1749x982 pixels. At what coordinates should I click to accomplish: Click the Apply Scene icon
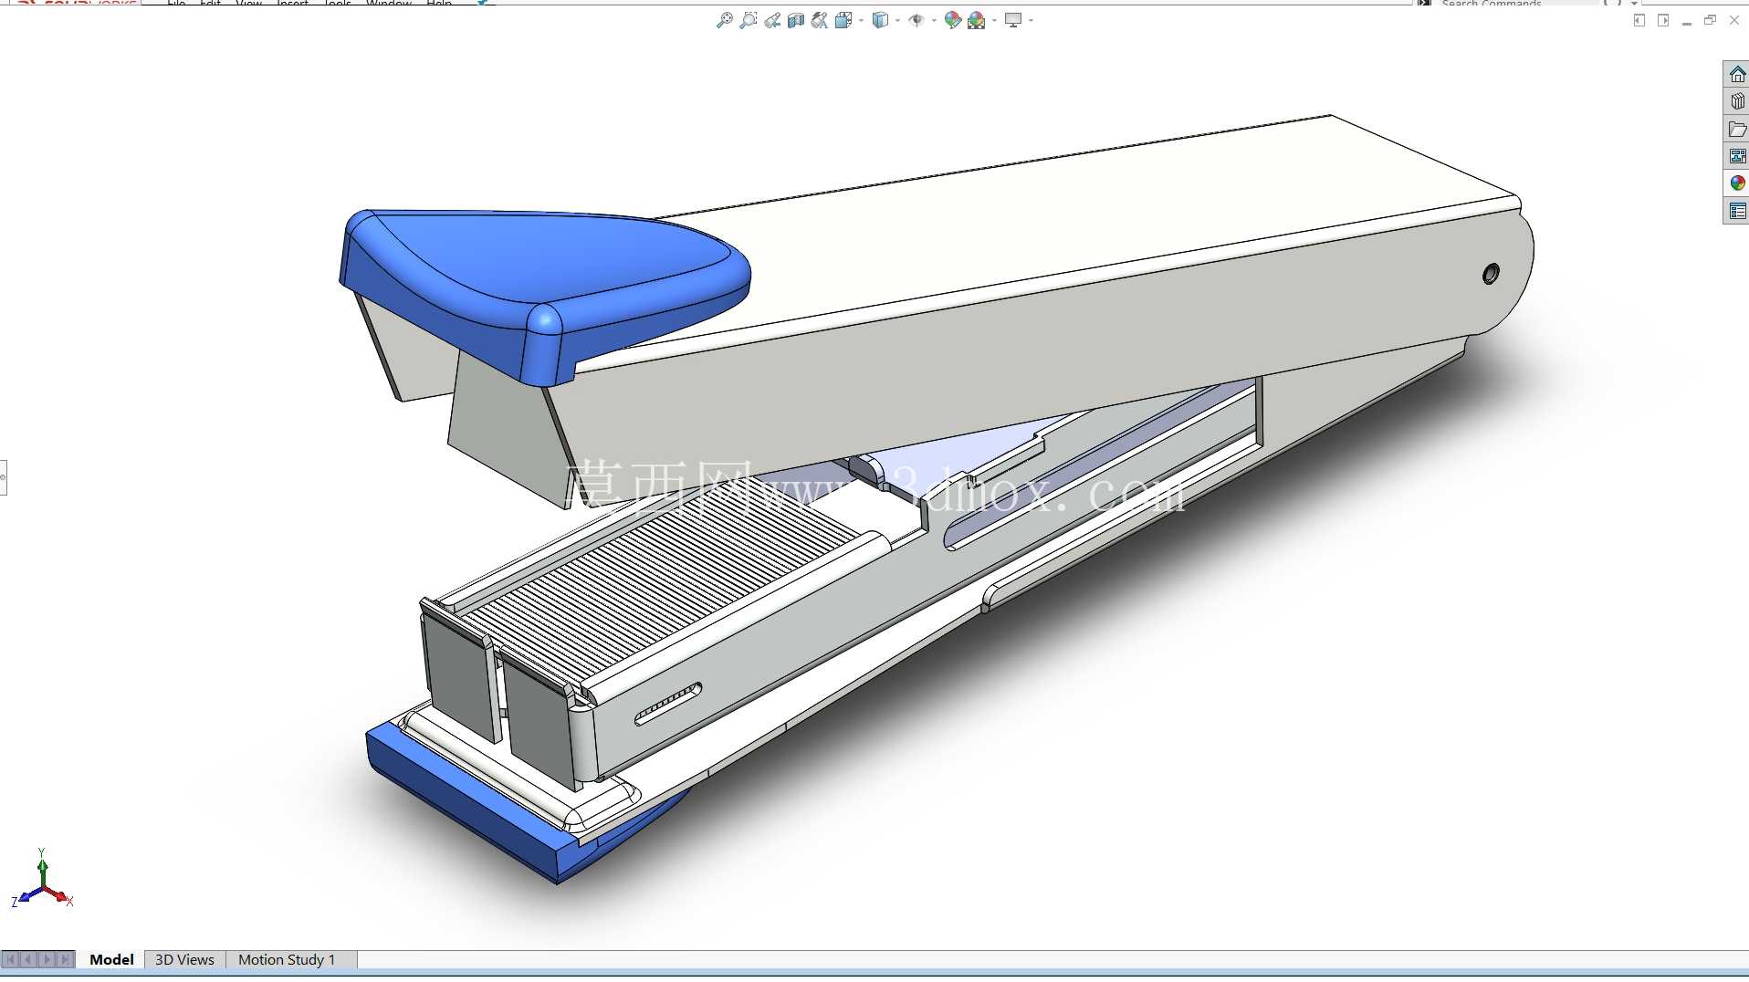(x=977, y=20)
